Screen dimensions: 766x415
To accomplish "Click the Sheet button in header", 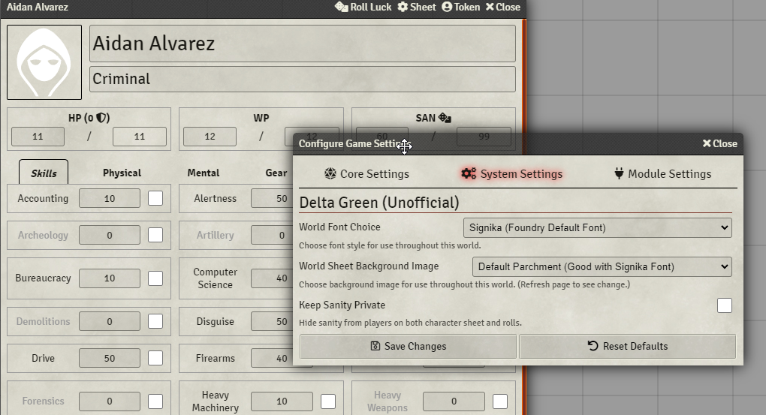I will 417,7.
